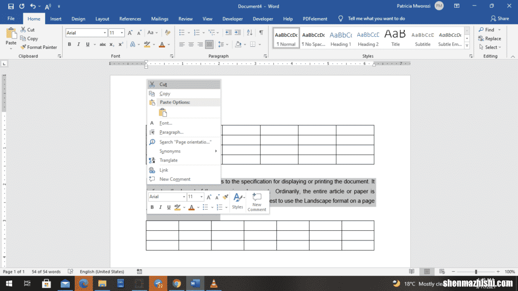Decrease font size in the ribbon
This screenshot has height=291, width=518.
tap(139, 33)
